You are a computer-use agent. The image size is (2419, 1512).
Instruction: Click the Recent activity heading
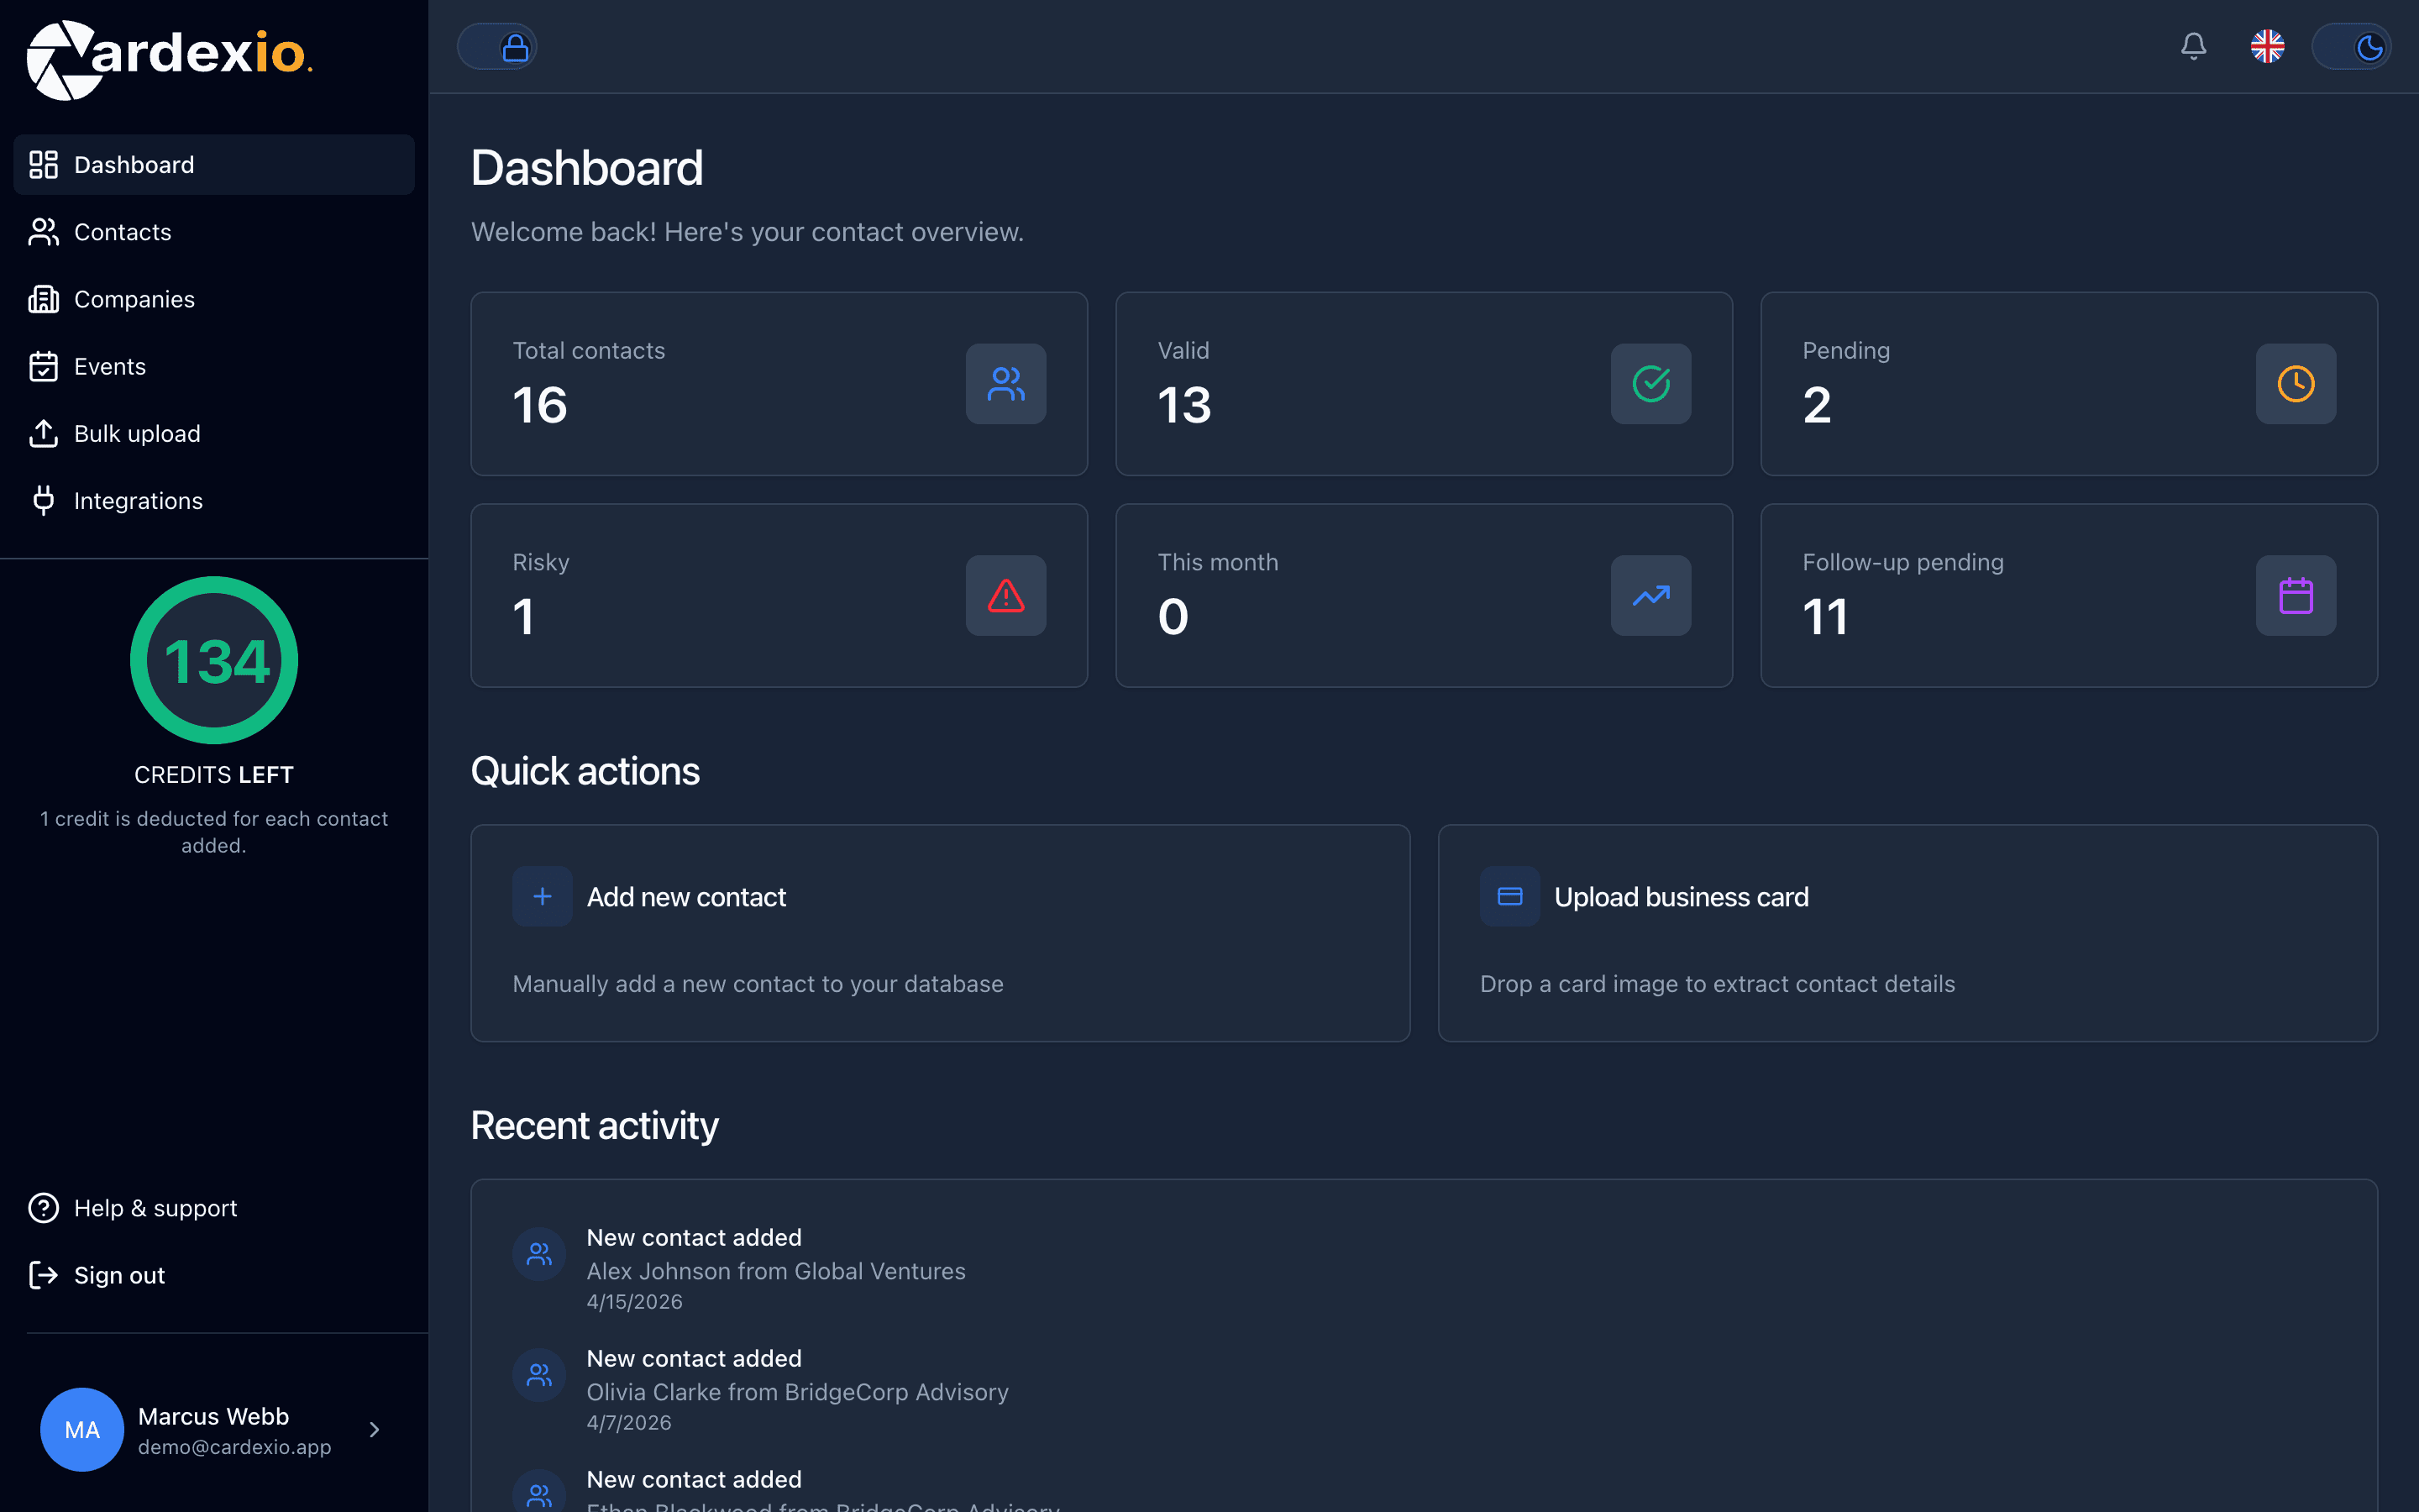595,1126
